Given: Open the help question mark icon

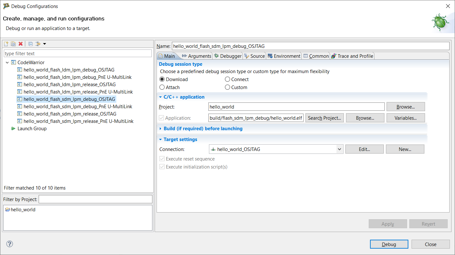Looking at the screenshot, I should [x=10, y=244].
